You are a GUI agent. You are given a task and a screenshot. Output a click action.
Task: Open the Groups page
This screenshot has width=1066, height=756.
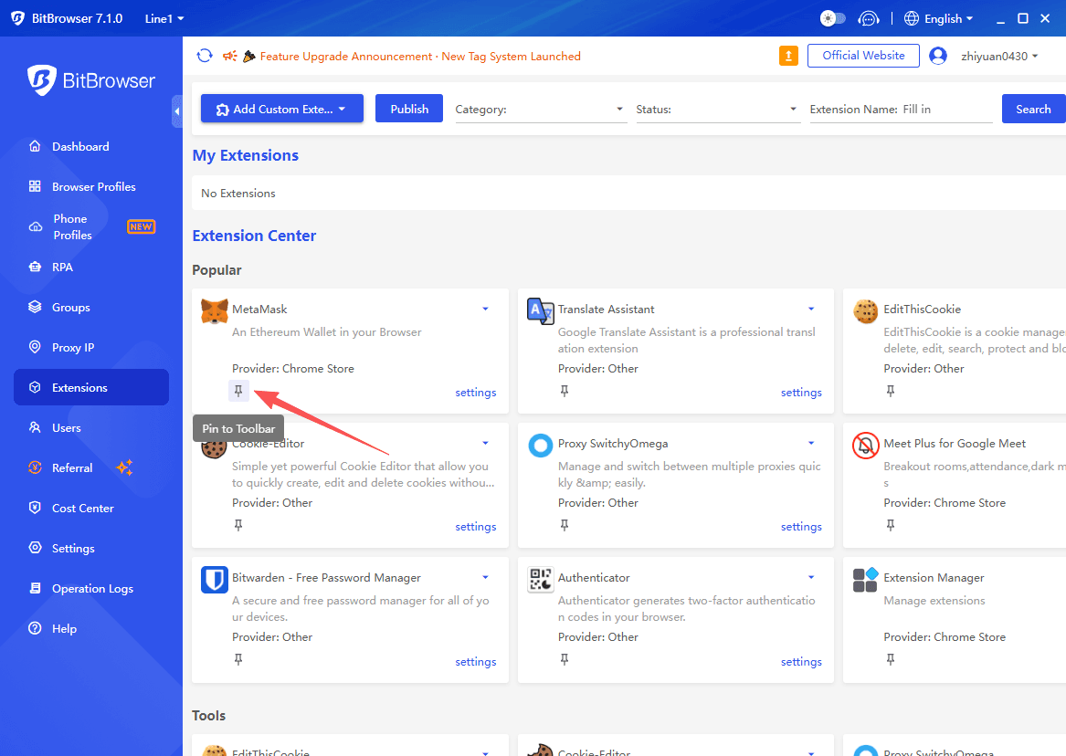pos(70,307)
